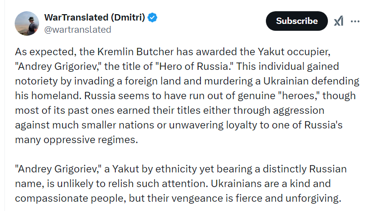
Task: Open the WarTranslated profile picture
Action: pos(27,23)
